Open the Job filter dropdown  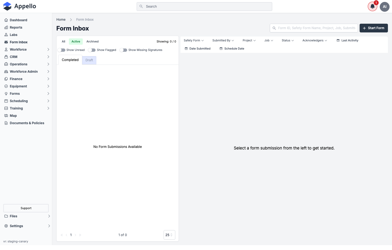point(269,41)
